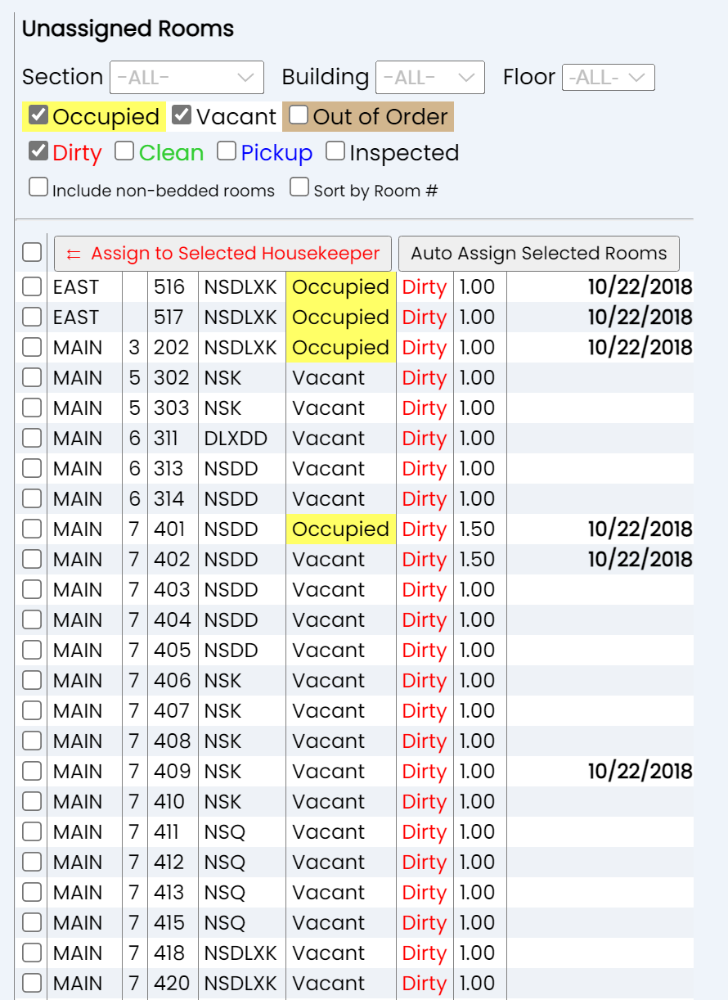
Task: Open the Section dropdown
Action: click(186, 78)
